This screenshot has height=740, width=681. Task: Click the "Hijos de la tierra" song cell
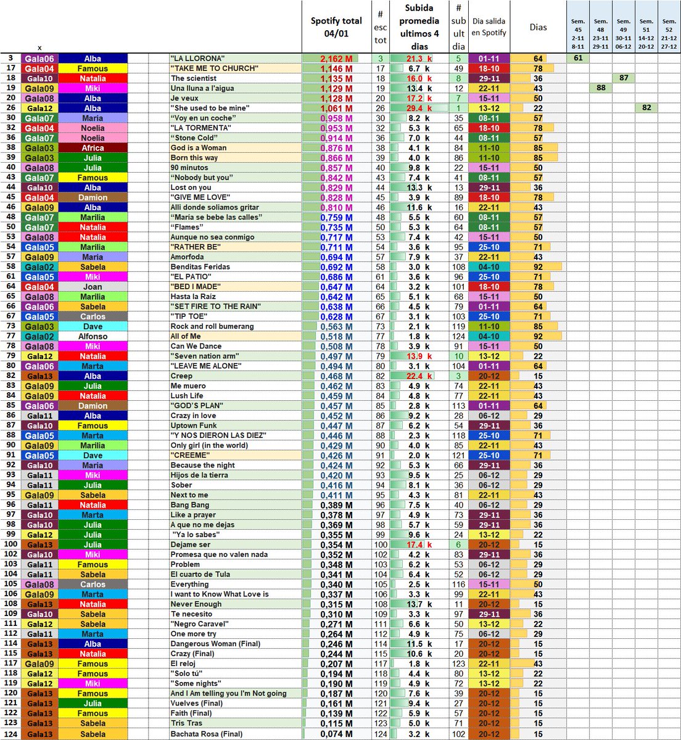coord(236,475)
